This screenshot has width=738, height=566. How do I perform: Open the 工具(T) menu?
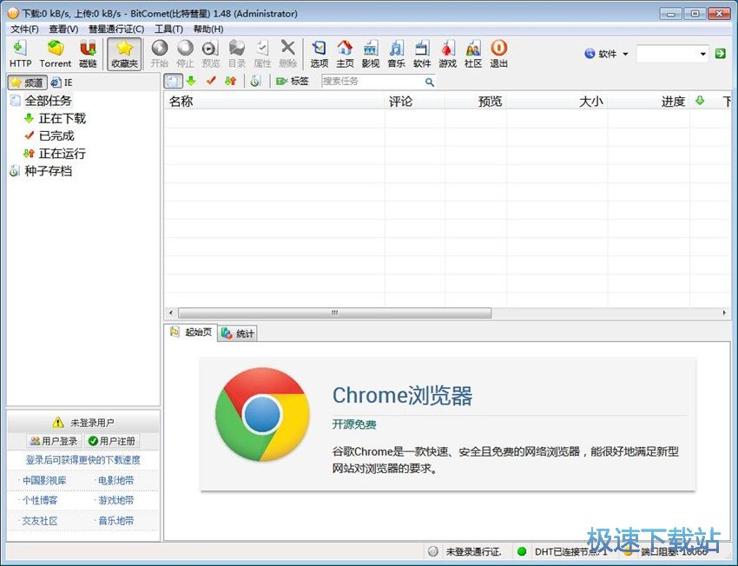tap(168, 30)
